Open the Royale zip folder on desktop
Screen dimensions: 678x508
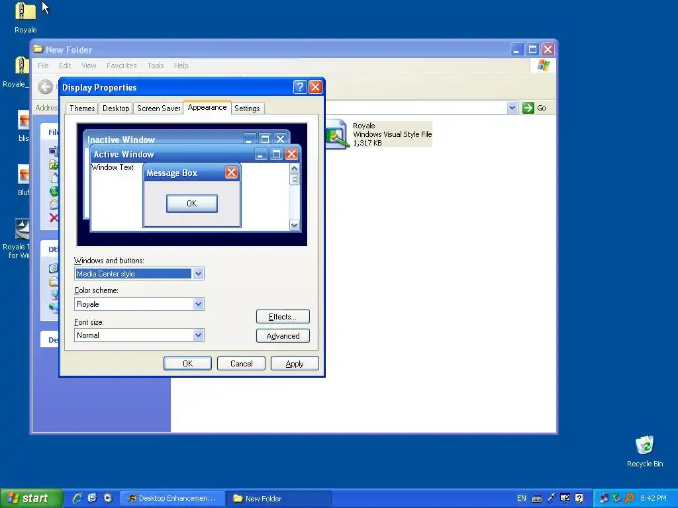(x=25, y=12)
